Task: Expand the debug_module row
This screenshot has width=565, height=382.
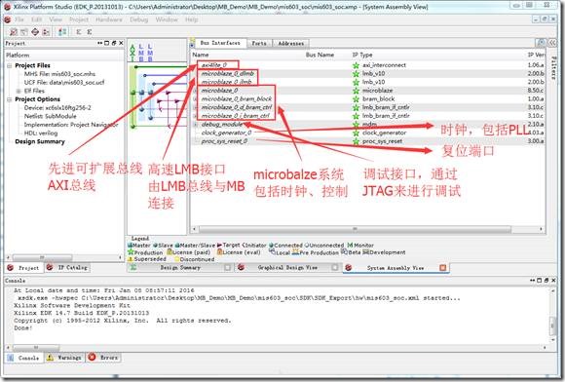Action: click(195, 125)
